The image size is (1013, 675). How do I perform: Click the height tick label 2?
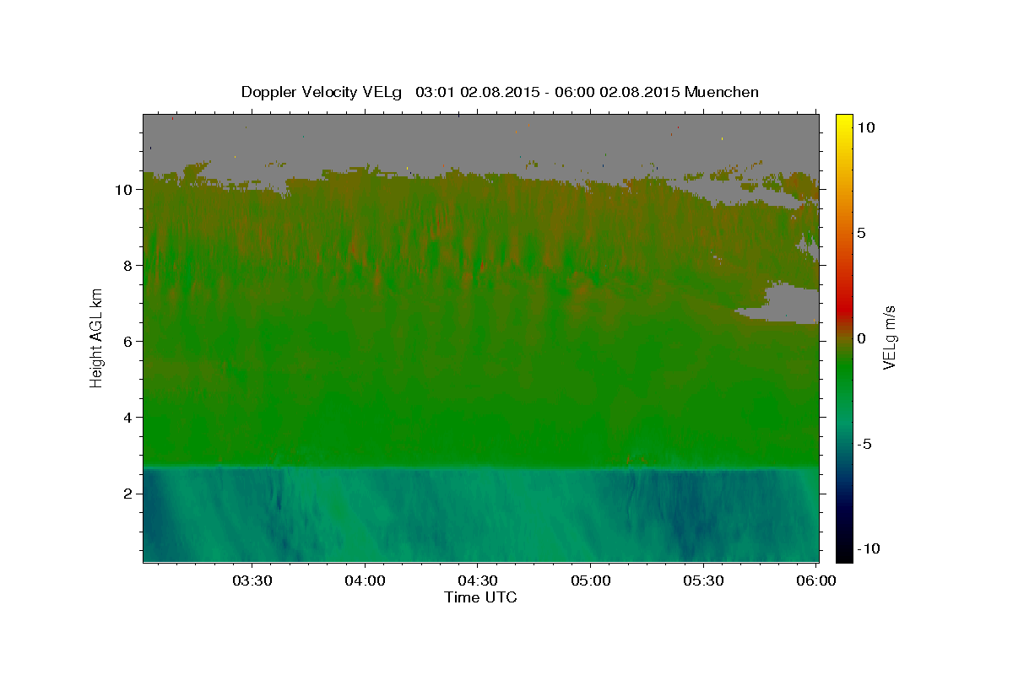[127, 494]
